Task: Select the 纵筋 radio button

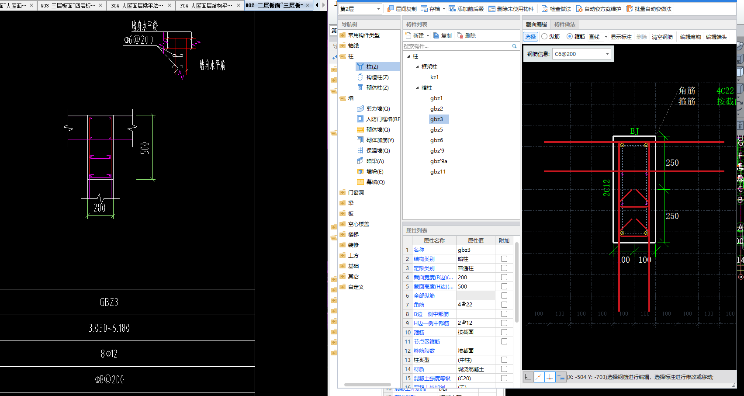Action: click(544, 37)
